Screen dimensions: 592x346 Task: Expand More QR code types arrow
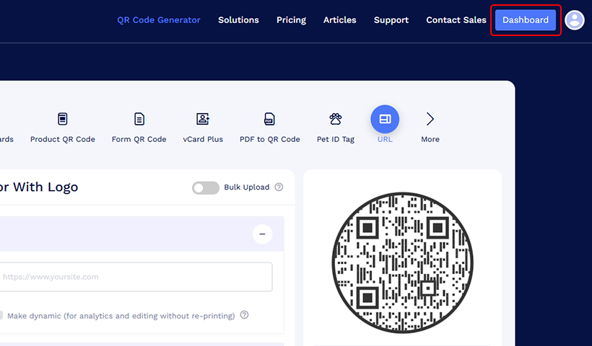430,119
